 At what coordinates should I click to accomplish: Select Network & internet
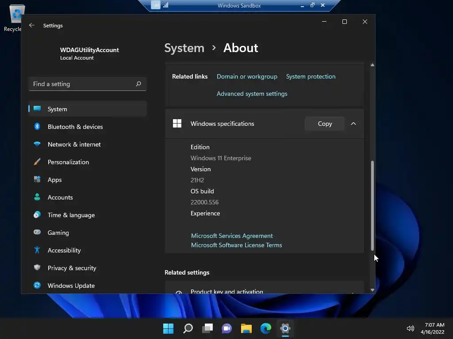[x=88, y=144]
